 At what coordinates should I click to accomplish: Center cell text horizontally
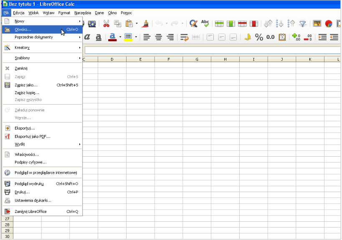click(x=159, y=37)
